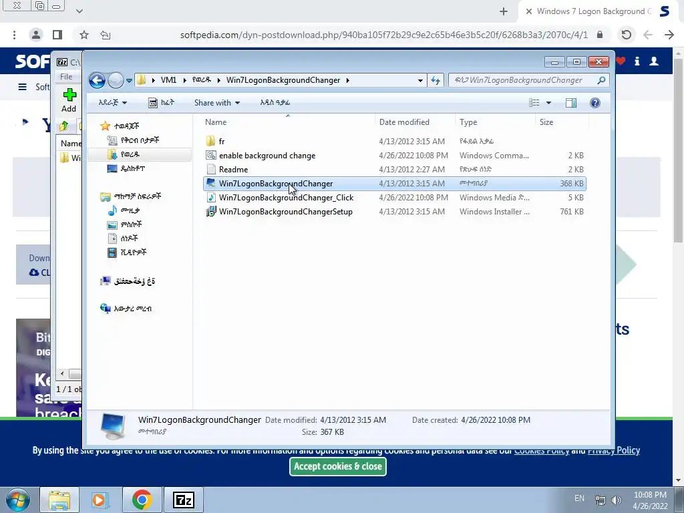The width and height of the screenshot is (684, 513).
Task: Open the File menu in 7-Zip window
Action: (66, 77)
